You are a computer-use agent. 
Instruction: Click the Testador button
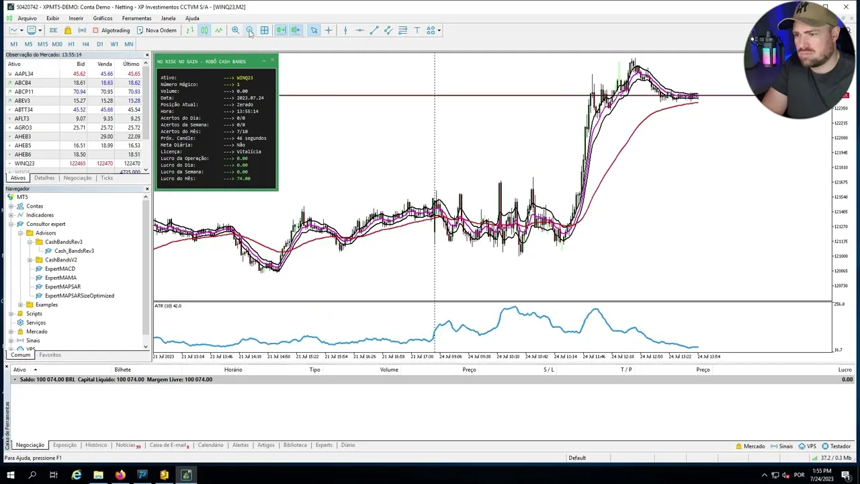click(836, 446)
